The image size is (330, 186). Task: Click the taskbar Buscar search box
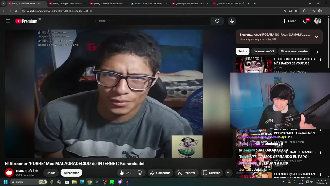pos(29,182)
